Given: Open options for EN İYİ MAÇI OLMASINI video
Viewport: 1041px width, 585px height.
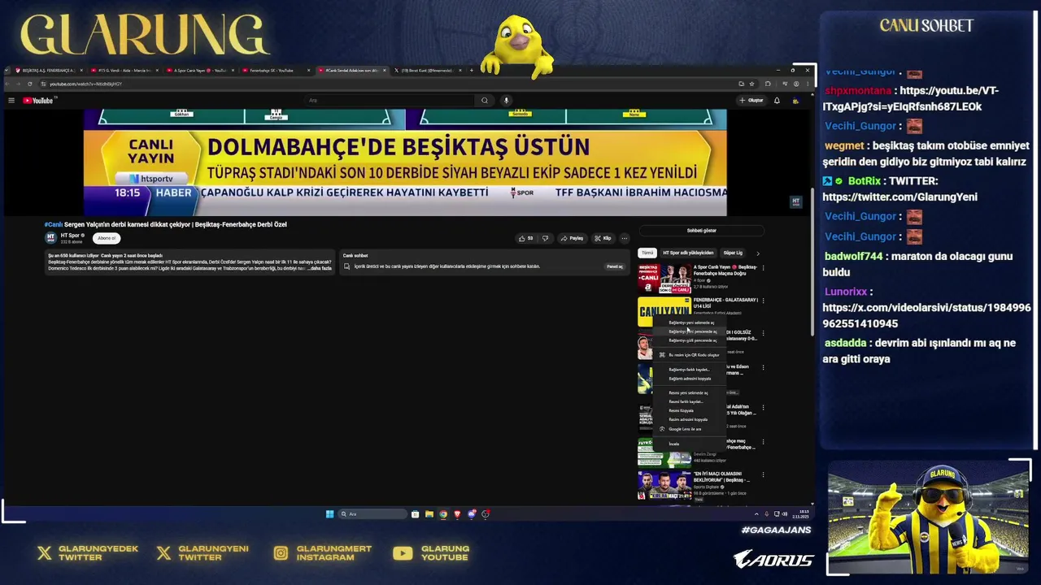Looking at the screenshot, I should point(763,474).
